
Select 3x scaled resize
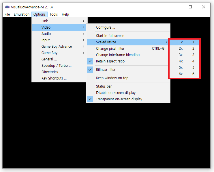(184, 55)
